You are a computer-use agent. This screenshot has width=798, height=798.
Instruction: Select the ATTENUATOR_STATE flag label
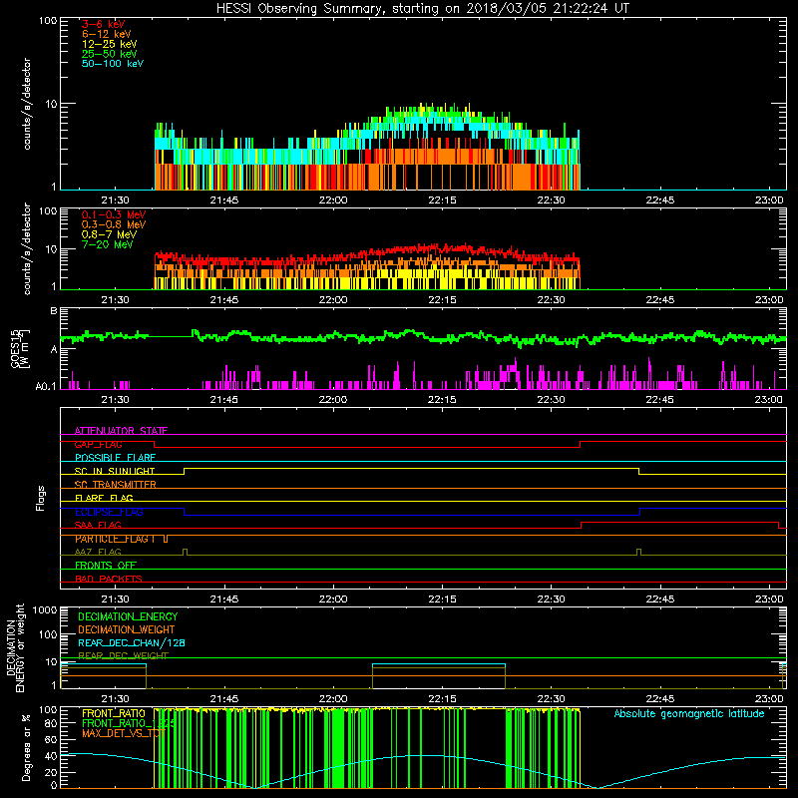121,431
